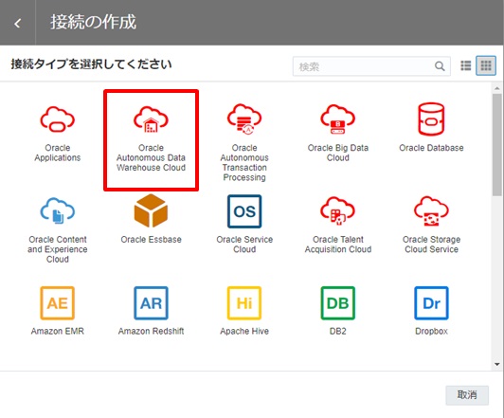Click the 'Dropbox' label text
The height and width of the screenshot is (418, 504).
[431, 331]
